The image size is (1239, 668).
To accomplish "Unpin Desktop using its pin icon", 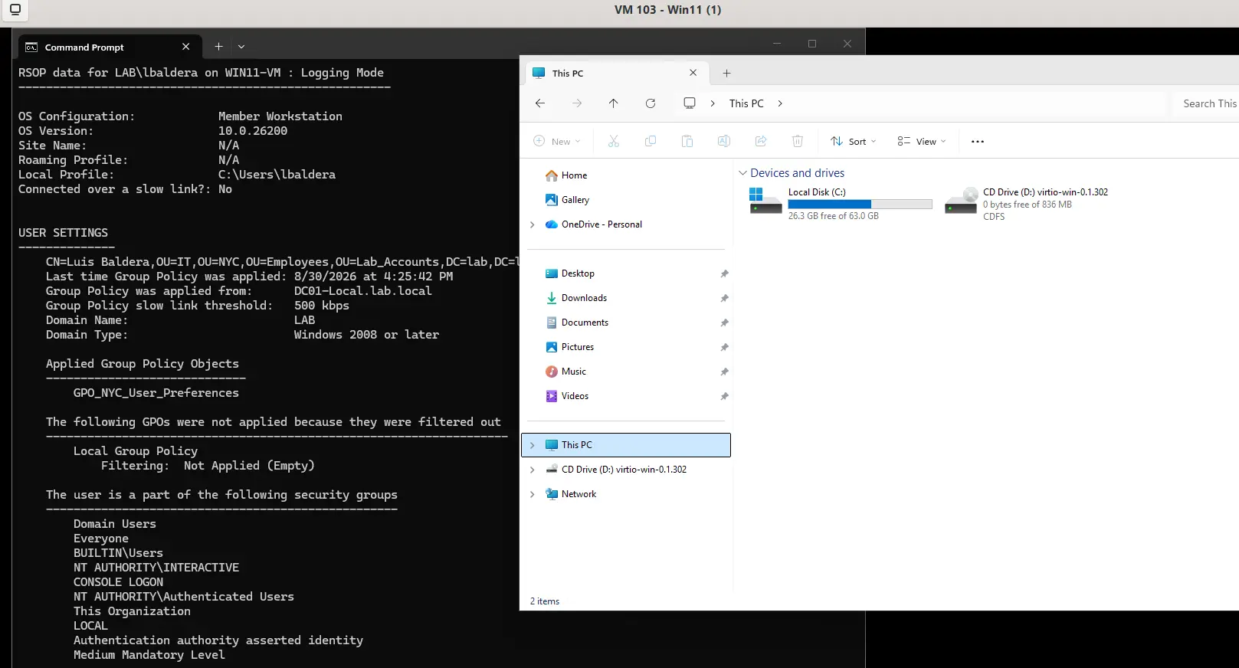I will [x=724, y=273].
